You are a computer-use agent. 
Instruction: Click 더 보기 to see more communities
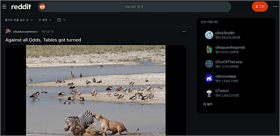point(208,104)
